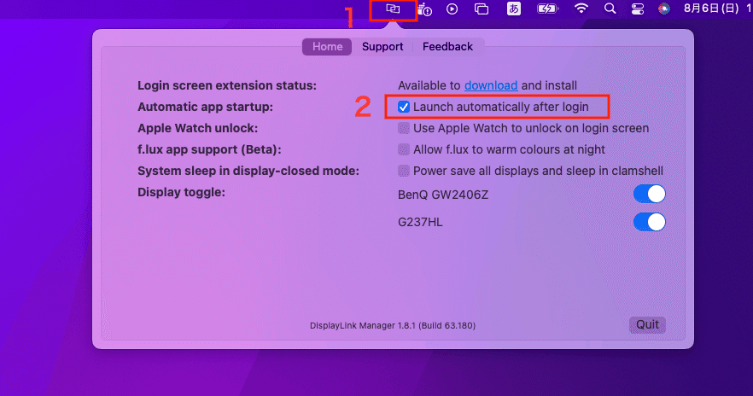Image resolution: width=753 pixels, height=396 pixels.
Task: Open the DisplayLink Manager menu bar icon
Action: tap(393, 9)
